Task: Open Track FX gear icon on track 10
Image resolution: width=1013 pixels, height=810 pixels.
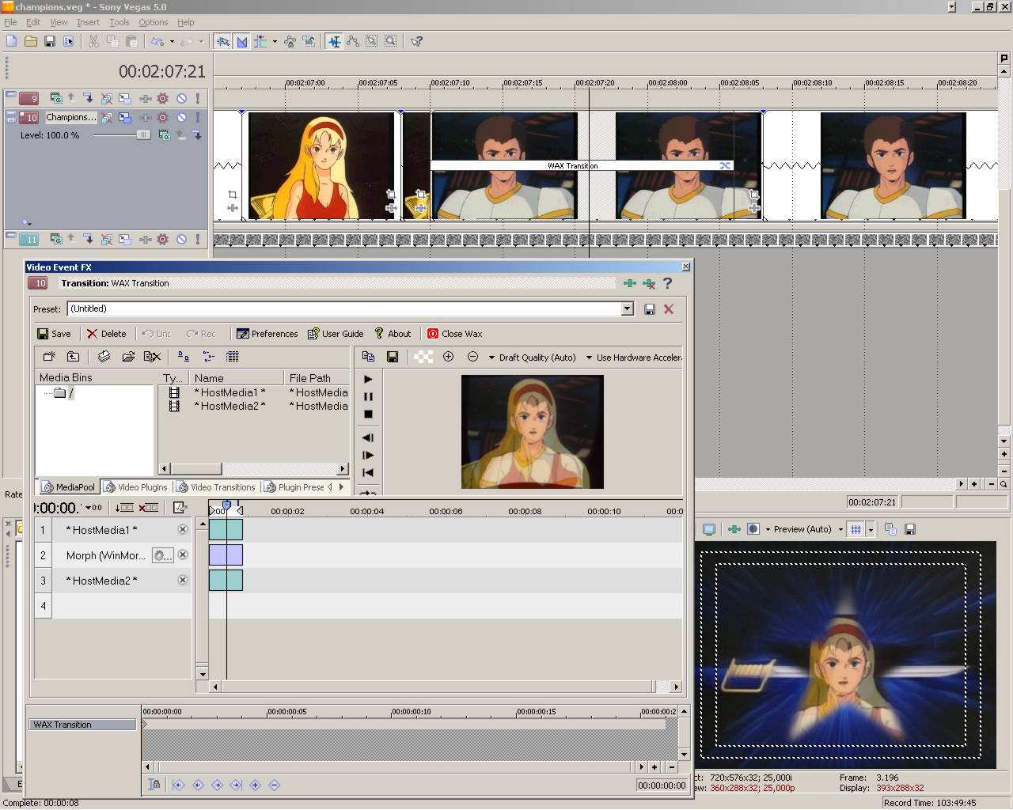Action: point(162,117)
